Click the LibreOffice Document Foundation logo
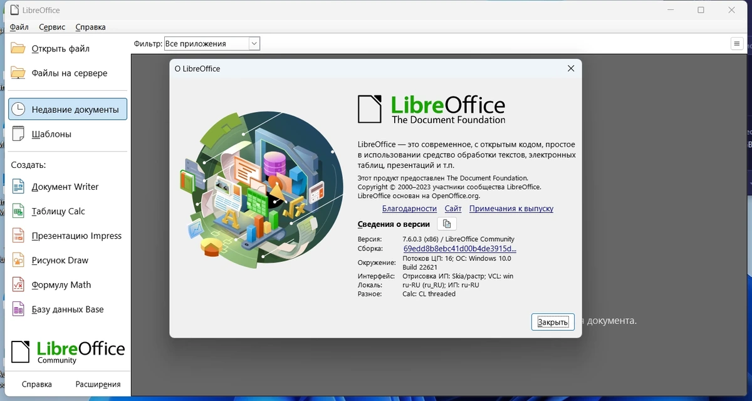The height and width of the screenshot is (401, 752). (431, 109)
